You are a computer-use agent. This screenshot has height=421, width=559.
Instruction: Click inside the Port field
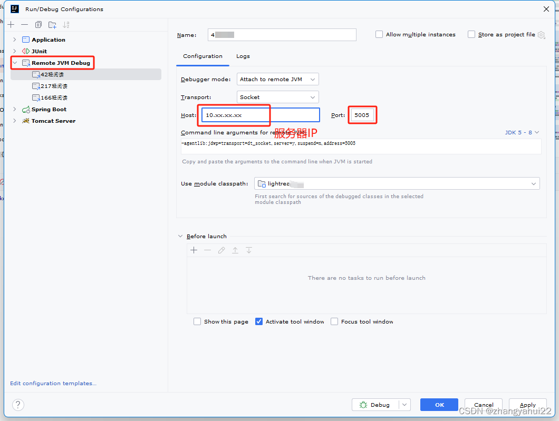(x=362, y=115)
